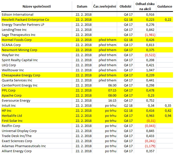Click the 0,845 estimate for Universal Display
Screen dimensions: 174x155
(x=150, y=131)
